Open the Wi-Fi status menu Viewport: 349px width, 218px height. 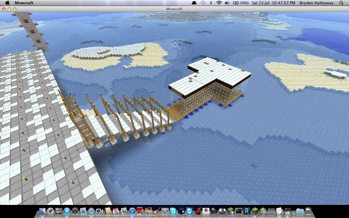219,3
